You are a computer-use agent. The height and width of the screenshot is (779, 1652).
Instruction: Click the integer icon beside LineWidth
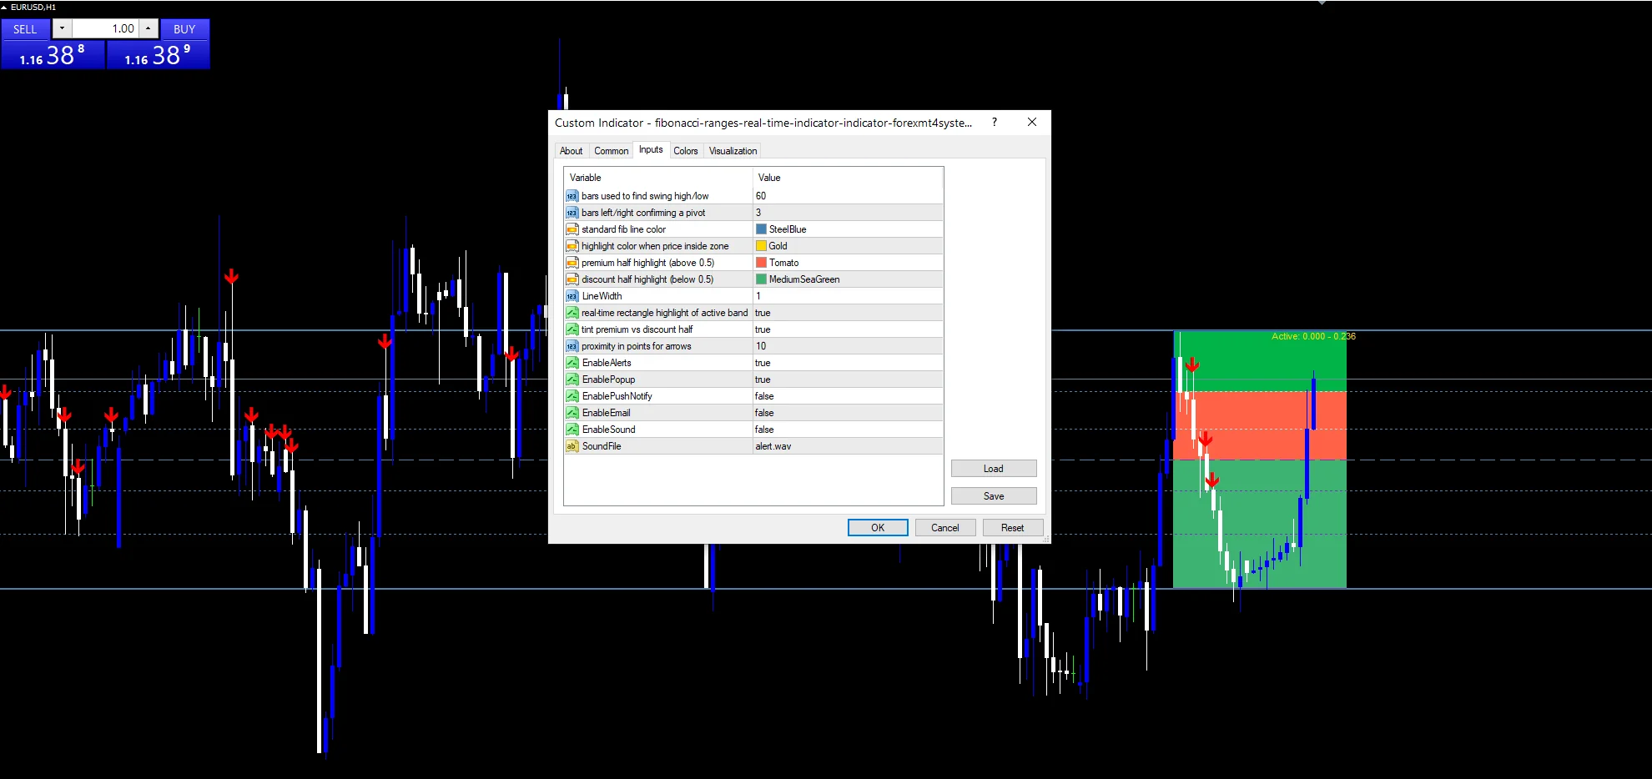coord(572,296)
